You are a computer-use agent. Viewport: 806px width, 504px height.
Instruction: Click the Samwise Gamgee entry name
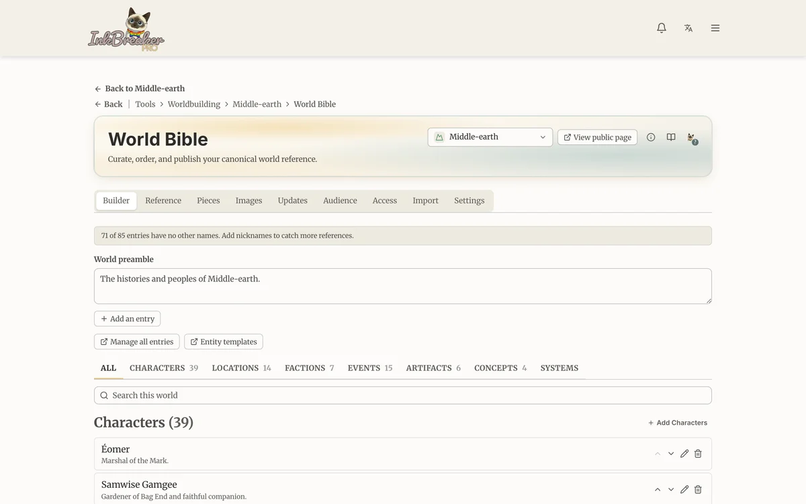point(139,485)
